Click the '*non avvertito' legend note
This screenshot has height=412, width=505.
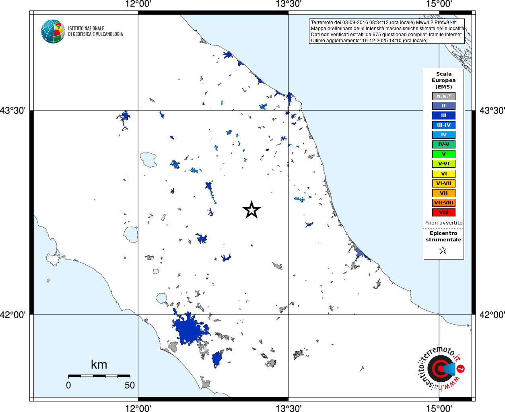pos(444,222)
